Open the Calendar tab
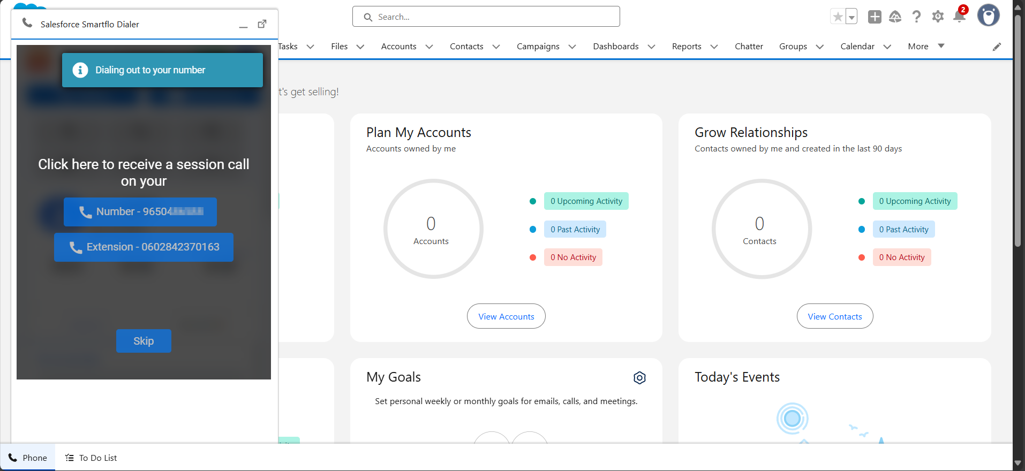This screenshot has height=471, width=1025. tap(857, 47)
